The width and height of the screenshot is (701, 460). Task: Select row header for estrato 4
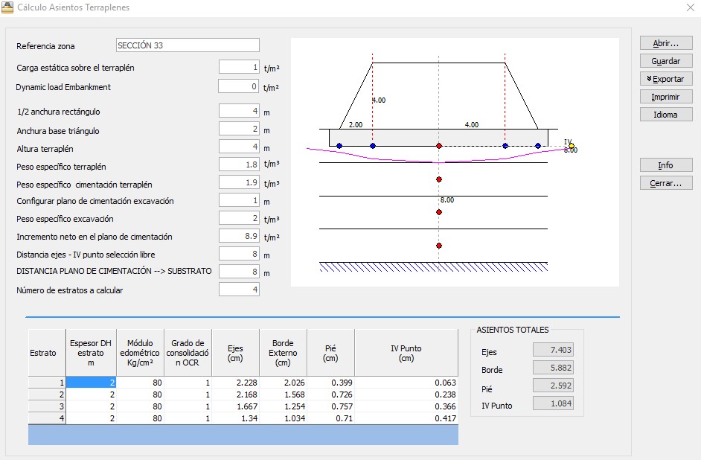click(47, 418)
